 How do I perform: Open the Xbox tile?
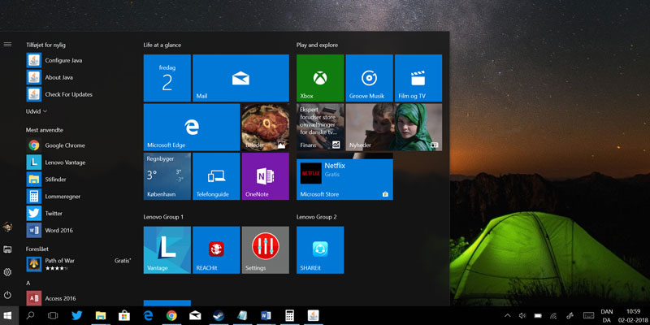[x=320, y=78]
